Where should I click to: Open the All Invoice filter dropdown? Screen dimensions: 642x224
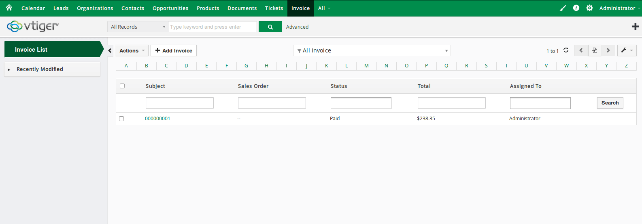372,50
